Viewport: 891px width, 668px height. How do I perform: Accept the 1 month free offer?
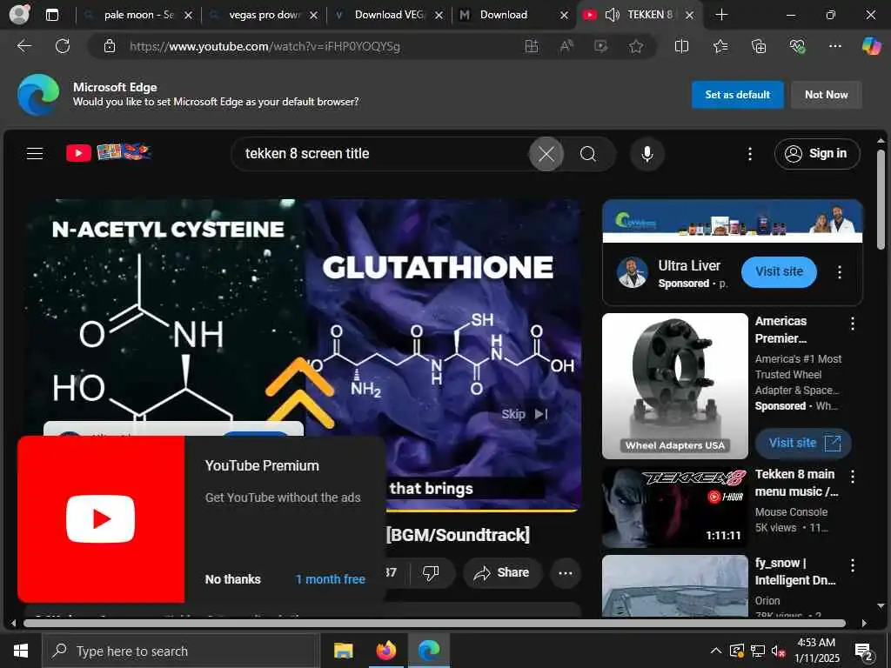coord(330,579)
